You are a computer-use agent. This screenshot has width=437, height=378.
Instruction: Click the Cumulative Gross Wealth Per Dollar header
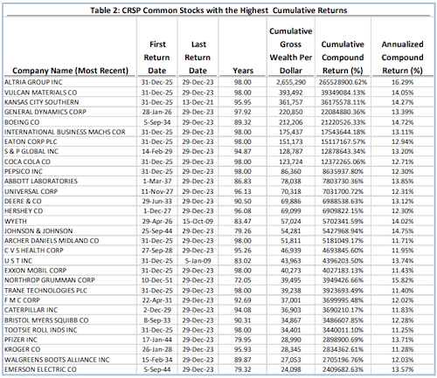point(290,51)
